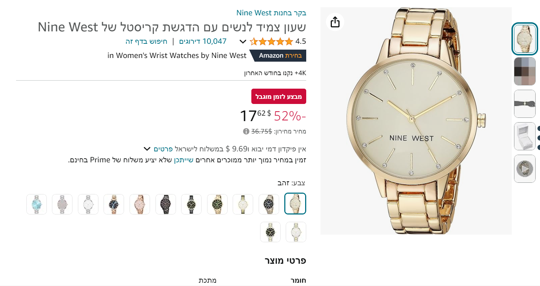View the watch clasp side-view thumbnail
The width and height of the screenshot is (540, 286).
point(525,104)
